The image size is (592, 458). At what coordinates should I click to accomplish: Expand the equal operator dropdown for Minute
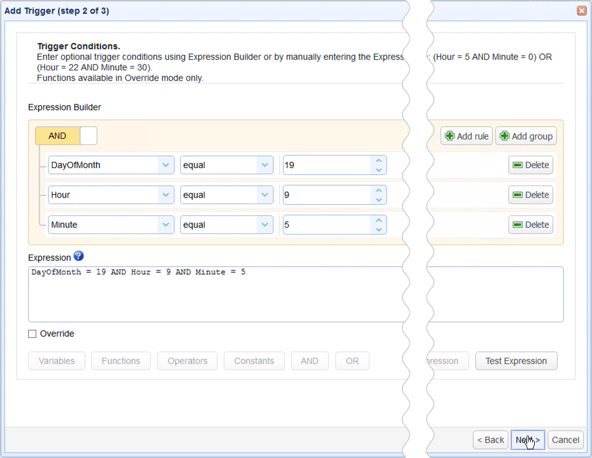pos(265,225)
